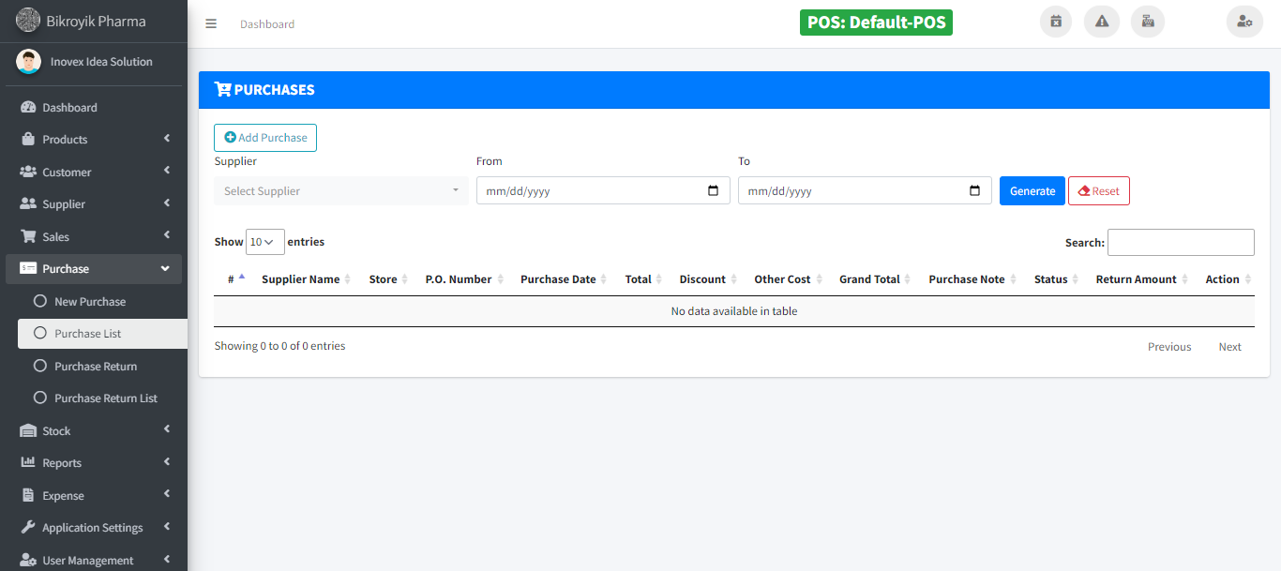The width and height of the screenshot is (1281, 571).
Task: Toggle the hamburger sidebar menu icon
Action: [211, 24]
